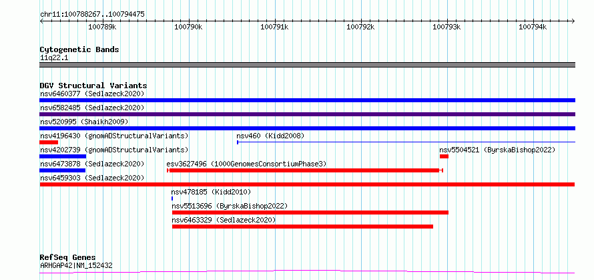Select the blue nsv520995 variant bar
The height and width of the screenshot is (280, 594).
307,128
